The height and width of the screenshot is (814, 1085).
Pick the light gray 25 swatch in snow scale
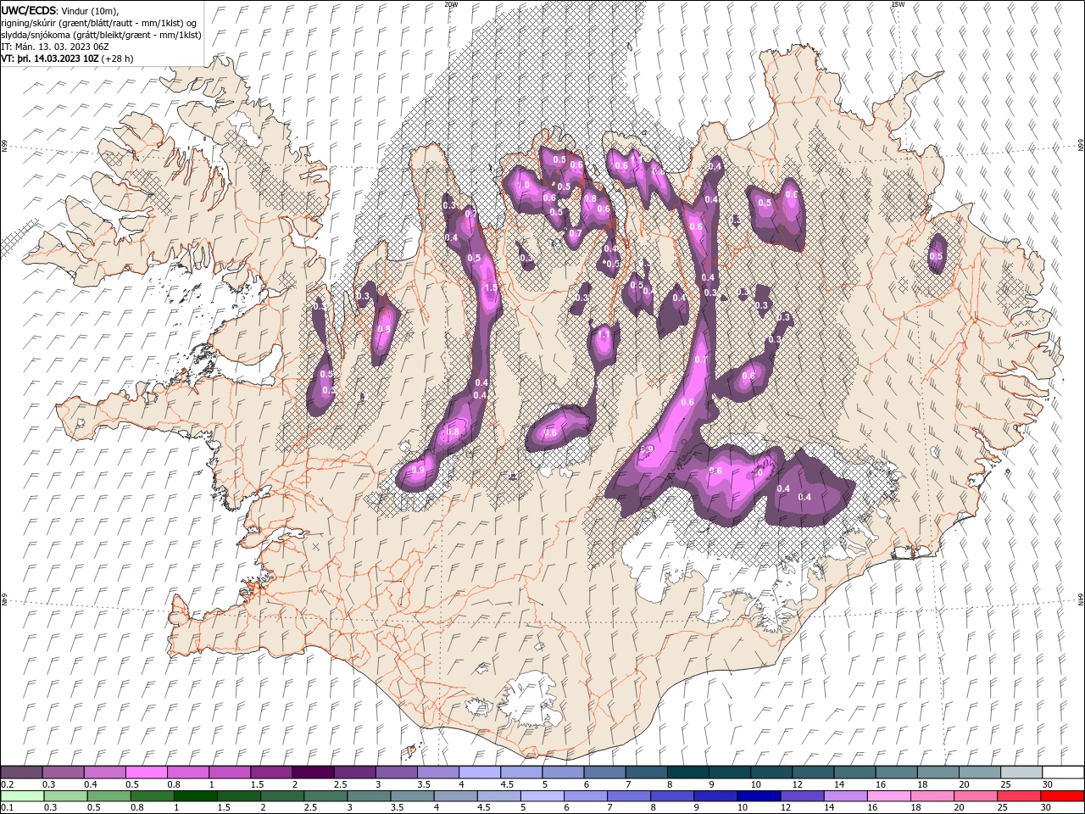click(x=1021, y=772)
